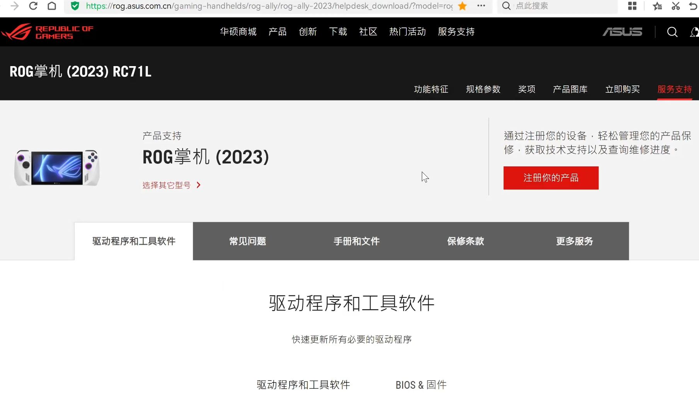Select the 驱动程序和工具软件 support tab
This screenshot has height=393, width=699.
point(134,241)
